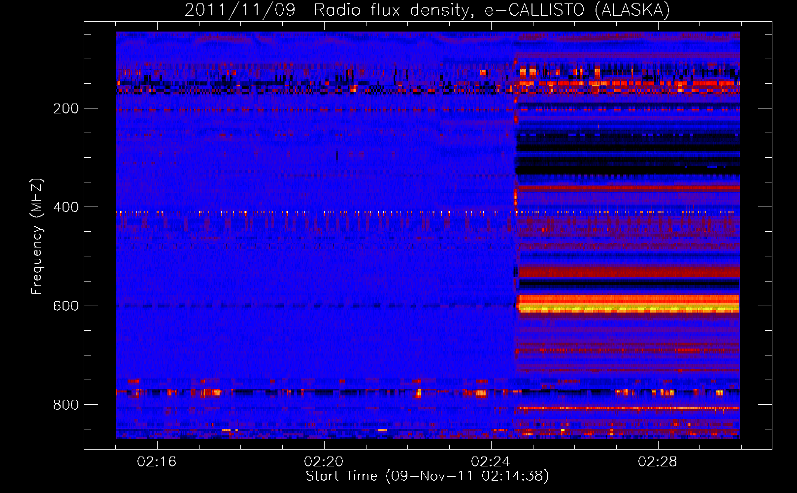Select the 400 frequency axis label

[x=66, y=207]
